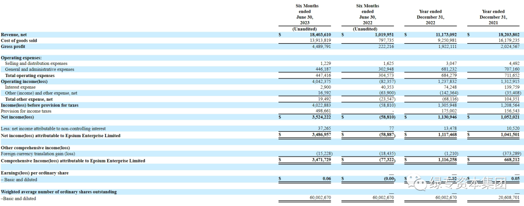Click the "Net income(loss)" row label
The image size is (524, 206).
tap(17, 117)
